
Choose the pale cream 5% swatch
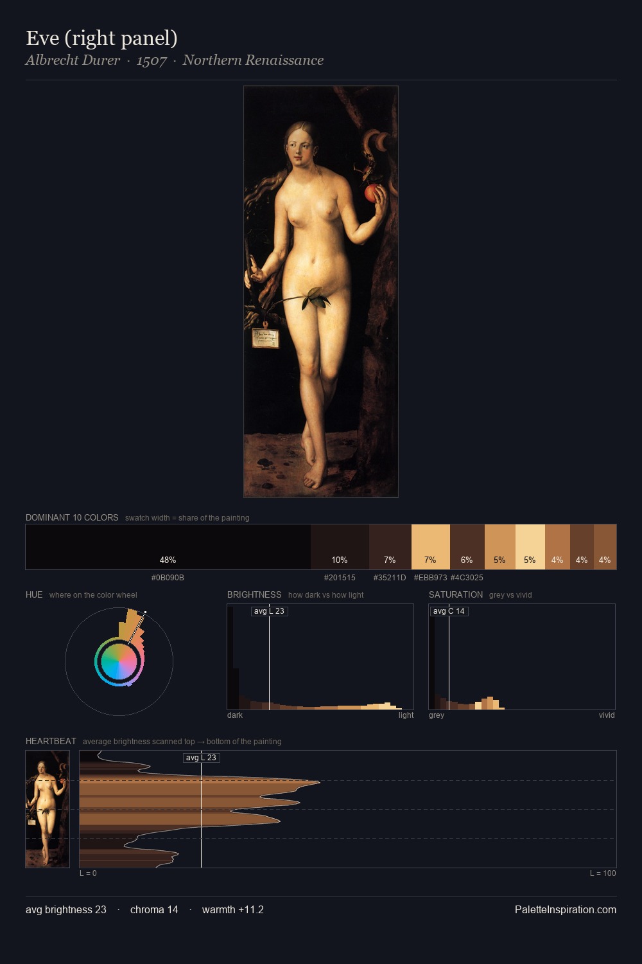pyautogui.click(x=530, y=547)
